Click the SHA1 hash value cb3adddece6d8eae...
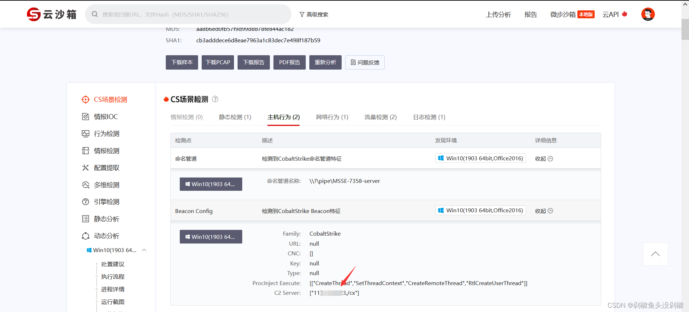Viewport: 689px width, 312px height. (x=258, y=41)
